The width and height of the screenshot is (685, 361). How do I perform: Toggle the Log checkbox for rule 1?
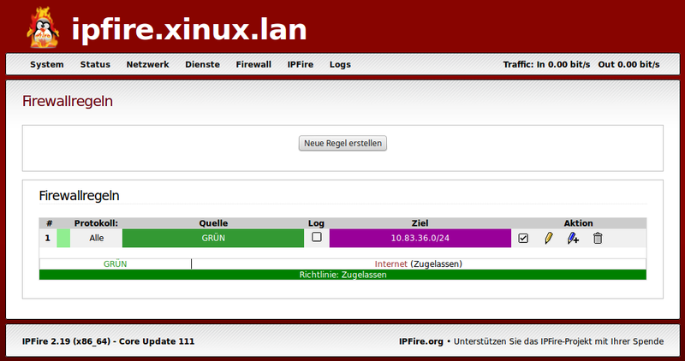tap(316, 237)
